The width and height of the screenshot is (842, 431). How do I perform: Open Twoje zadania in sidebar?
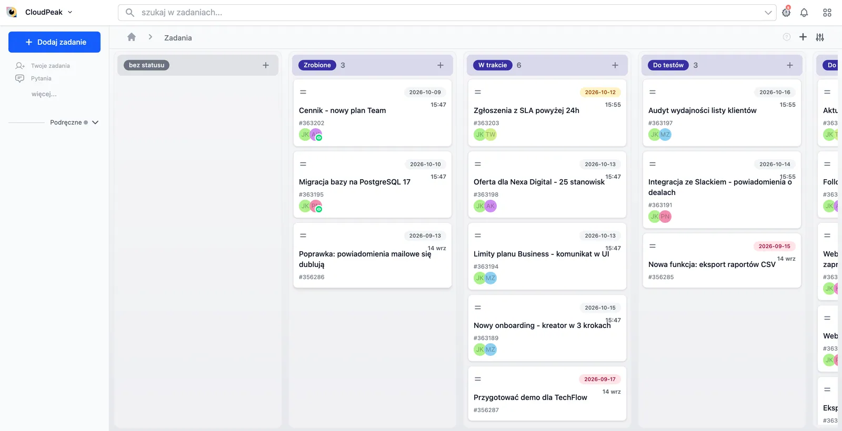coord(51,66)
